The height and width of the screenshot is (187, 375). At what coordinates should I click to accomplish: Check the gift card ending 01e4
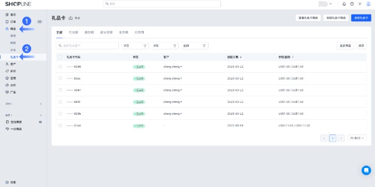(x=61, y=126)
